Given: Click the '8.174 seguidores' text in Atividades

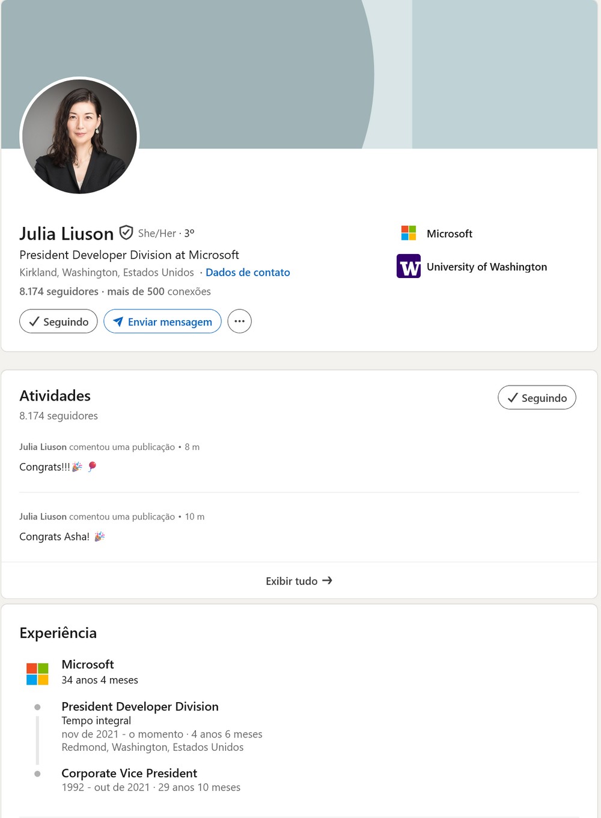Looking at the screenshot, I should [x=58, y=416].
